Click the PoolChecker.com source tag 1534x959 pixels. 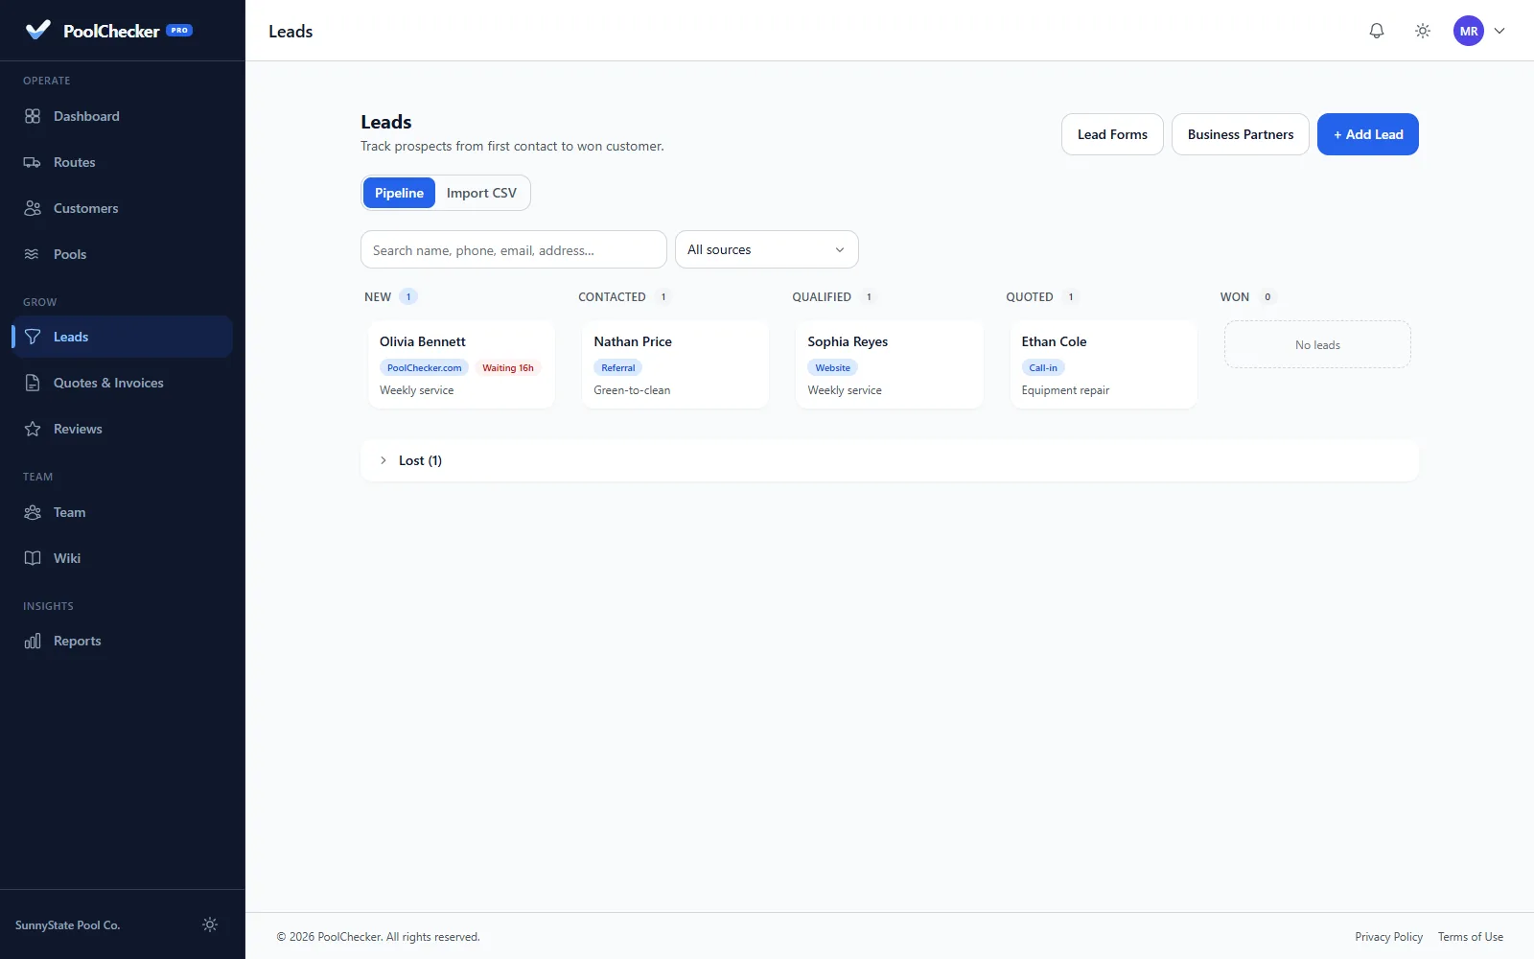[x=424, y=367]
